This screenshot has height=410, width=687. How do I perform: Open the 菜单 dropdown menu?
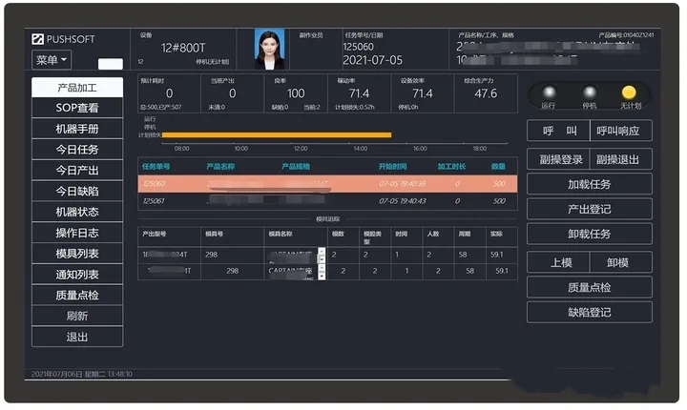[x=52, y=60]
